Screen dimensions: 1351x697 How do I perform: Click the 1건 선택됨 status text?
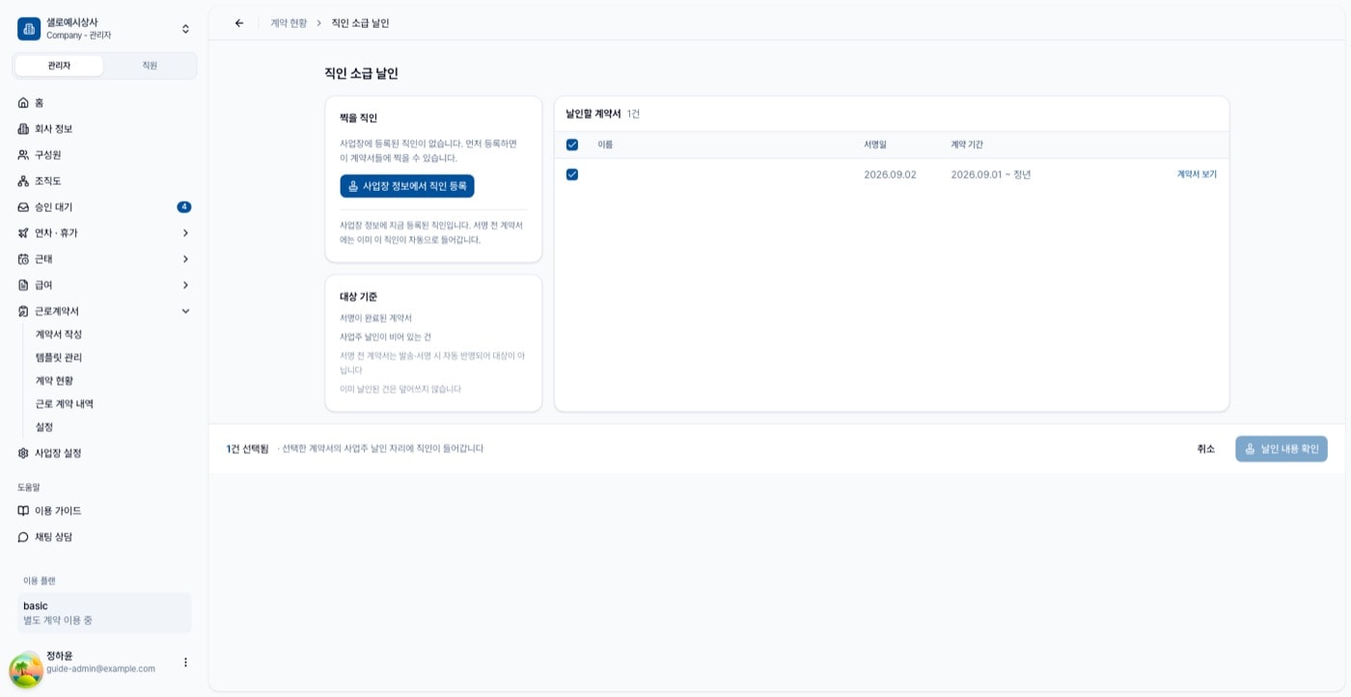pos(247,448)
